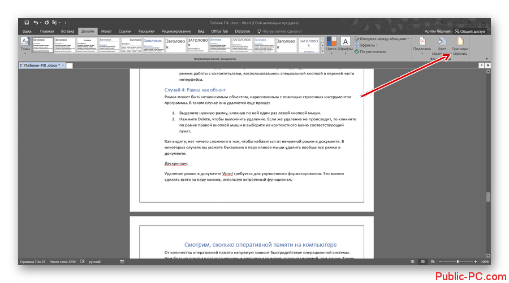Switch to the Вставка tab
The height and width of the screenshot is (283, 509).
(x=67, y=32)
